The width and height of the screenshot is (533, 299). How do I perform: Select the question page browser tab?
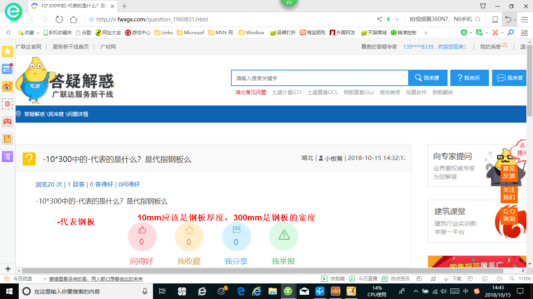pos(73,6)
